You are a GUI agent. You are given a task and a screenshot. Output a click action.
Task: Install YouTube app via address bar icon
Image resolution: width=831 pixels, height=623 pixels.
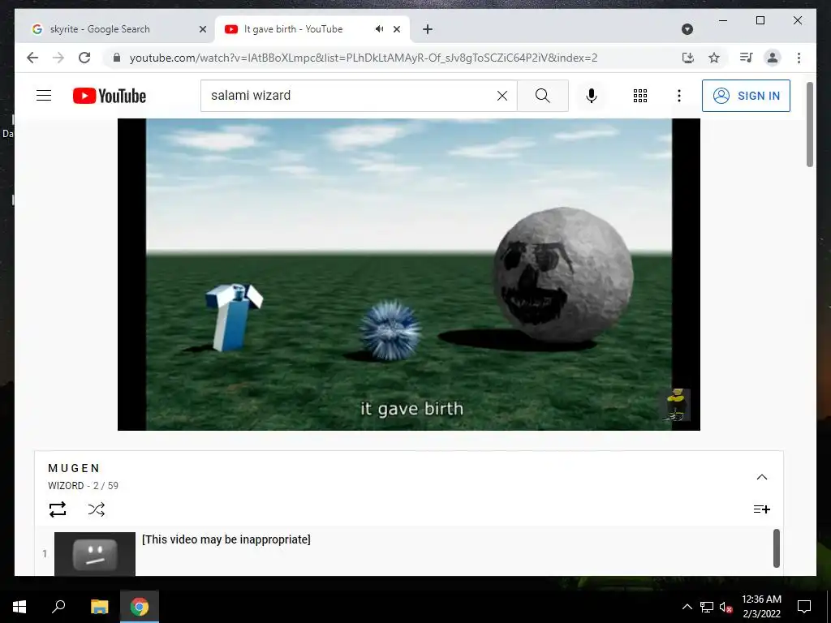click(x=688, y=58)
